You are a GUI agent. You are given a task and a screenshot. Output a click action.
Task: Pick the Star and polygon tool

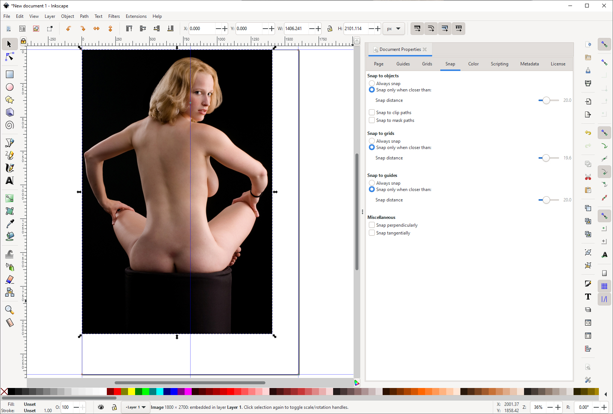pyautogui.click(x=10, y=100)
